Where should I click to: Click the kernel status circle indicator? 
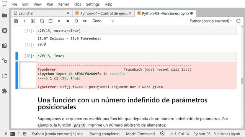click(x=238, y=21)
